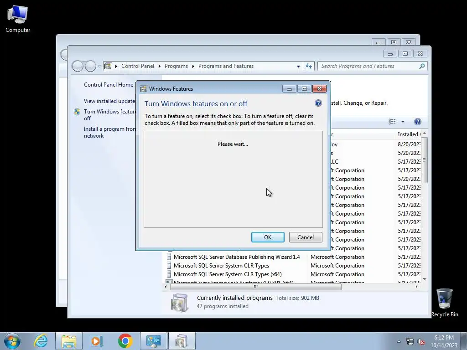Click the horizontal scrollbar right arrow

[x=416, y=287]
